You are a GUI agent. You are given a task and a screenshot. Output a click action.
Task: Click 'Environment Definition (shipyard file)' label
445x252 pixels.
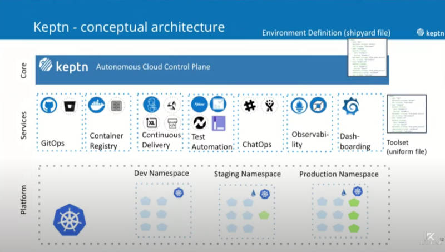tap(326, 33)
